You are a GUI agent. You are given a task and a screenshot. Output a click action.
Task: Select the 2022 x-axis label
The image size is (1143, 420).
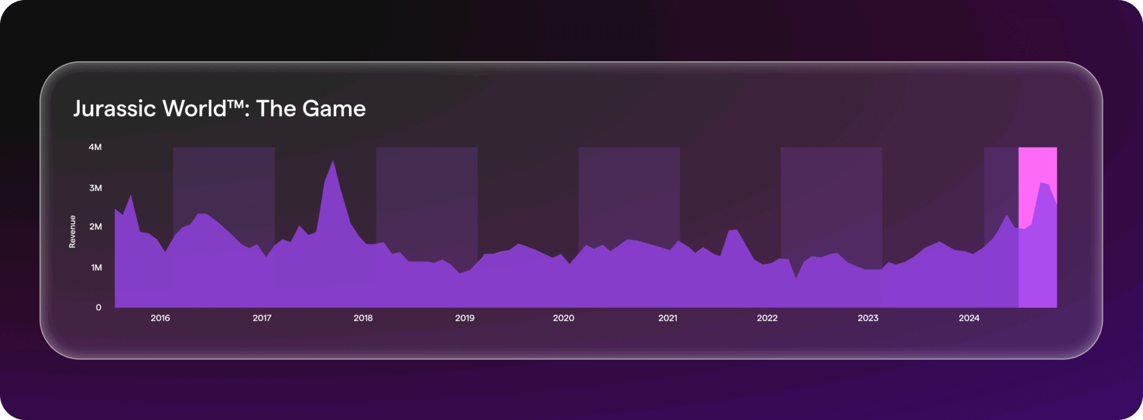[767, 318]
